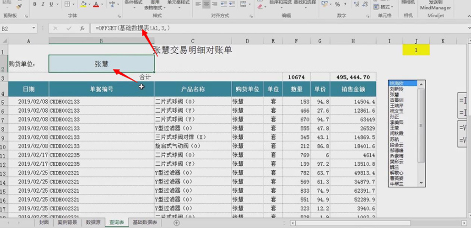Switch to the 基础数据表 sheet tab

pos(145,223)
